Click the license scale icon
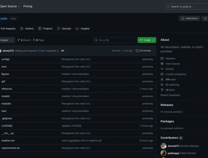Screen dimensions: 208x158 (162, 64)
